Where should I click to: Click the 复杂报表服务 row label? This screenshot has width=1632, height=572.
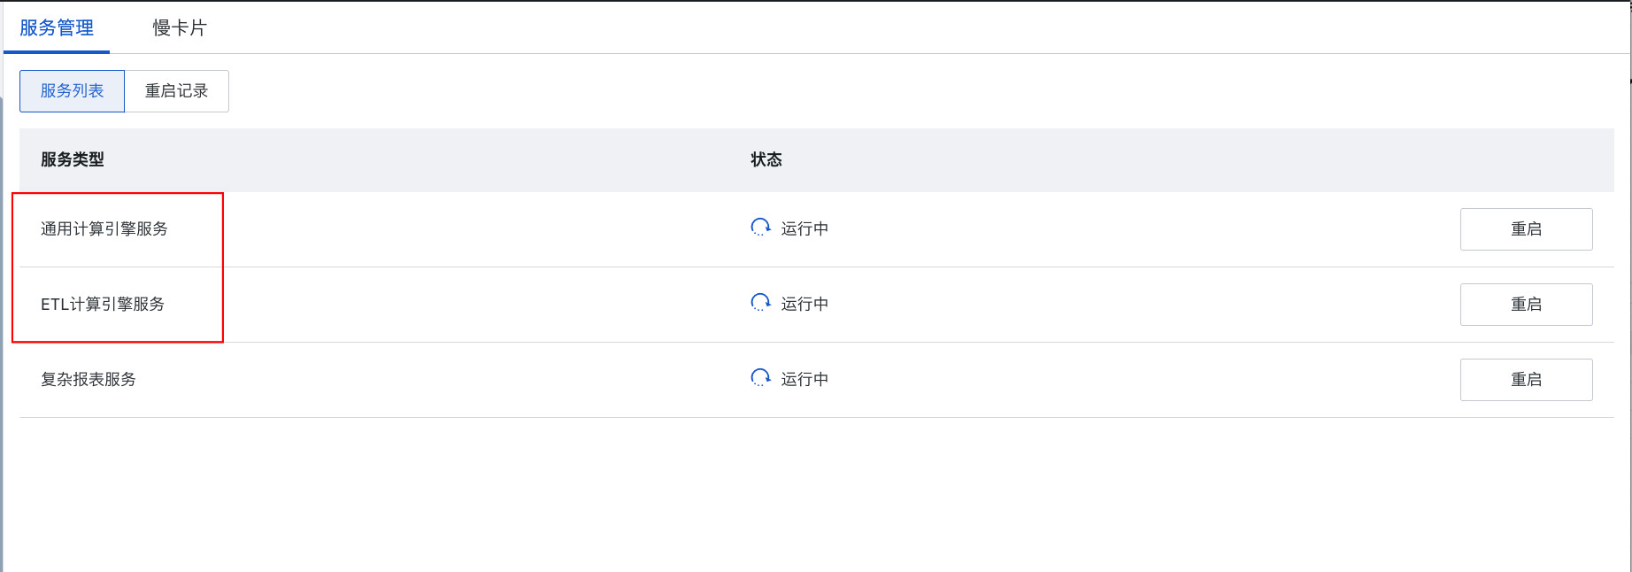pyautogui.click(x=89, y=380)
